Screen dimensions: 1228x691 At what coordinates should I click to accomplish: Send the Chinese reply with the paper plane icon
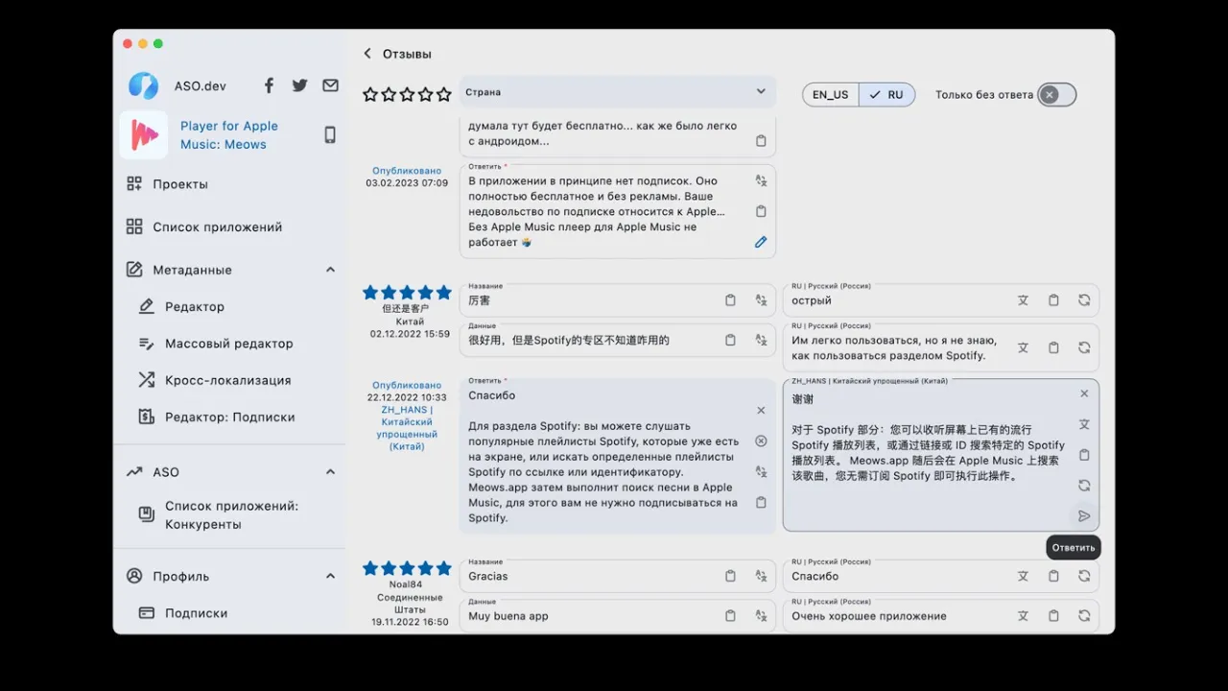[1084, 516]
